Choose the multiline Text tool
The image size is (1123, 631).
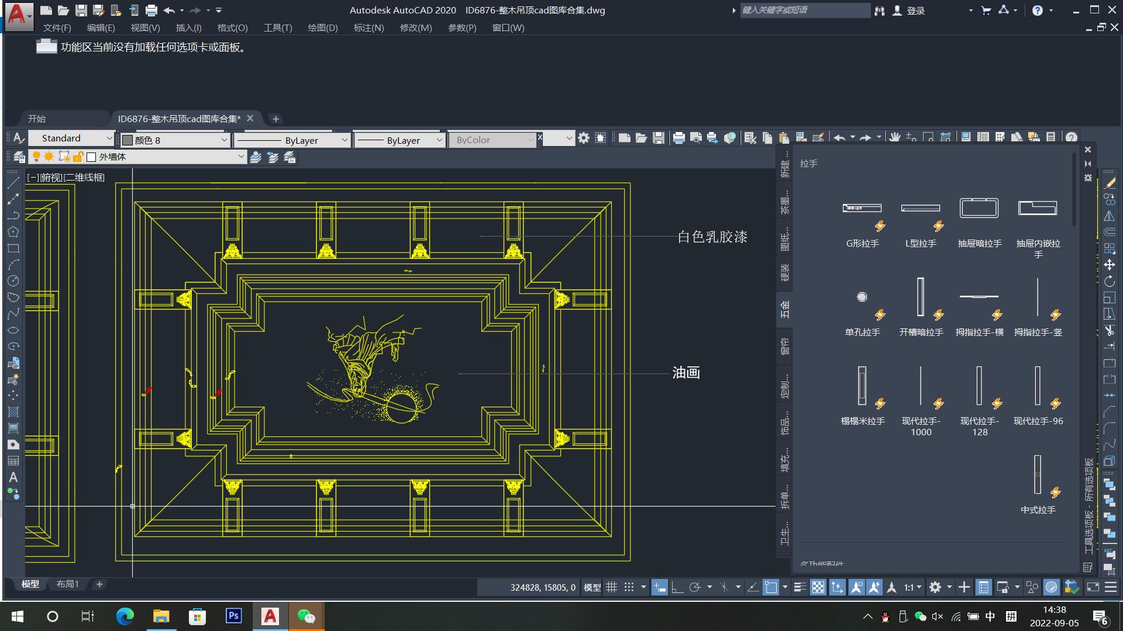(x=13, y=478)
